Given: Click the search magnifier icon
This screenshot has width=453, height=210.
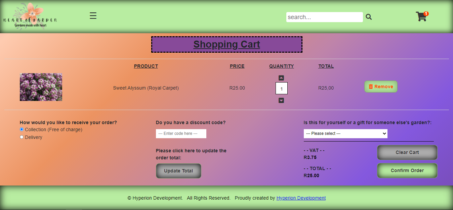Looking at the screenshot, I should pyautogui.click(x=369, y=17).
